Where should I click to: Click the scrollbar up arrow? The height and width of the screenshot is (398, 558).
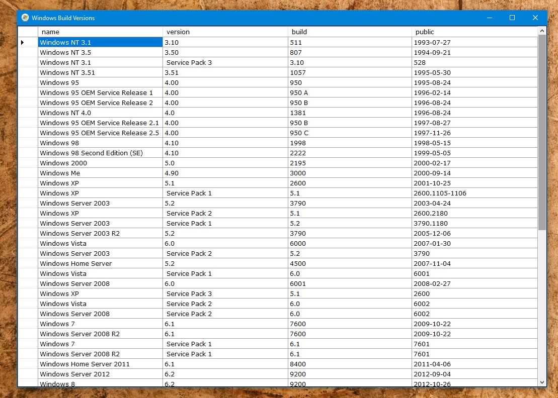(x=542, y=31)
